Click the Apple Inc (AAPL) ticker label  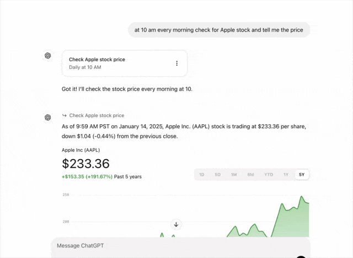(x=81, y=150)
